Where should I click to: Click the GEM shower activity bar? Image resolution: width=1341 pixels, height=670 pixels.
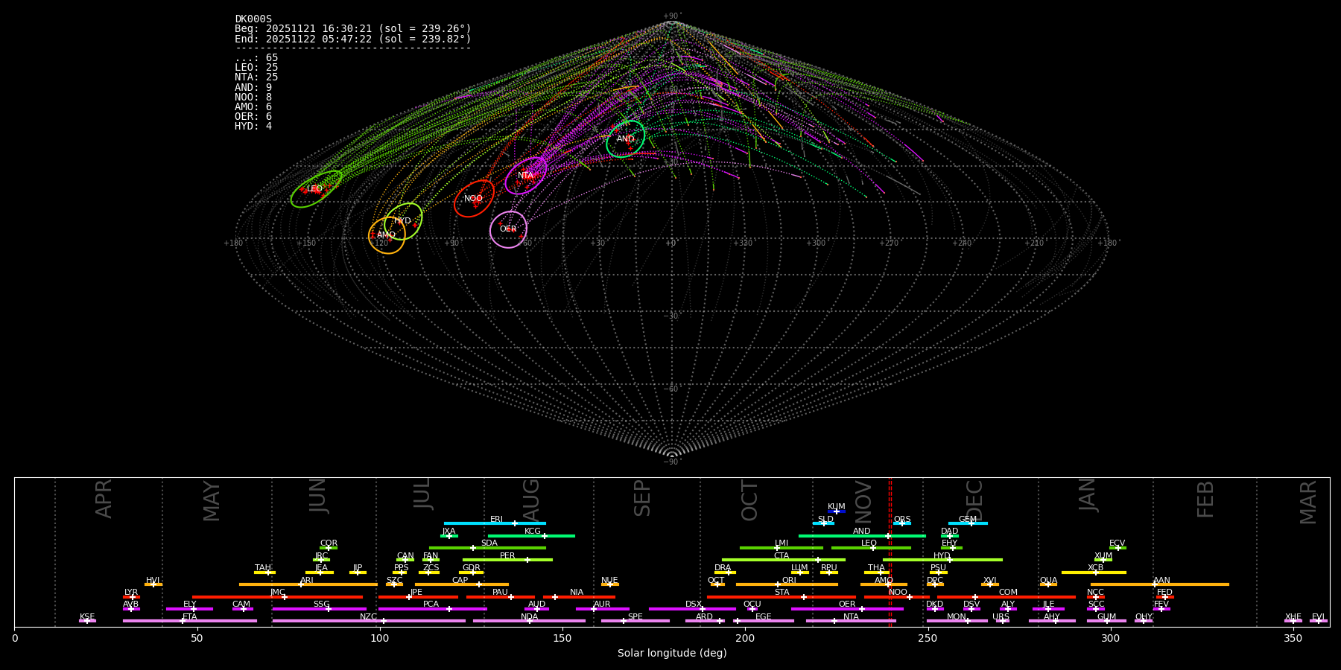(x=967, y=523)
